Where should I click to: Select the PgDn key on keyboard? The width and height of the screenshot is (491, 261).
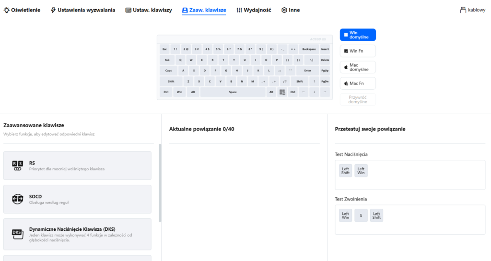(325, 82)
